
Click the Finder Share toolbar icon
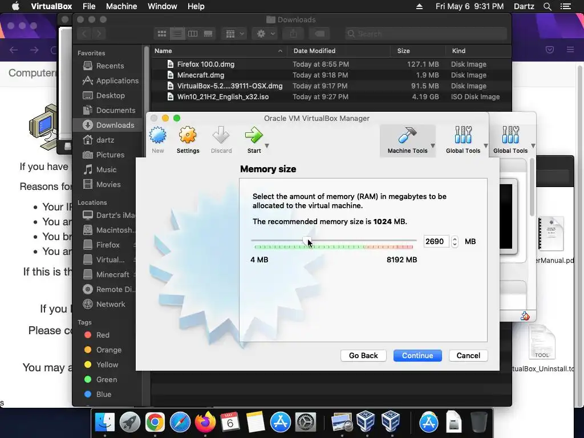[x=294, y=34]
